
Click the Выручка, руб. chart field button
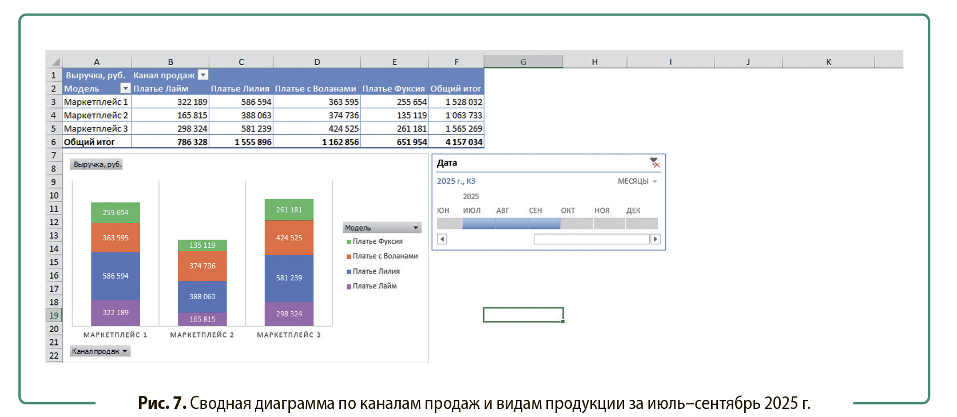click(97, 165)
